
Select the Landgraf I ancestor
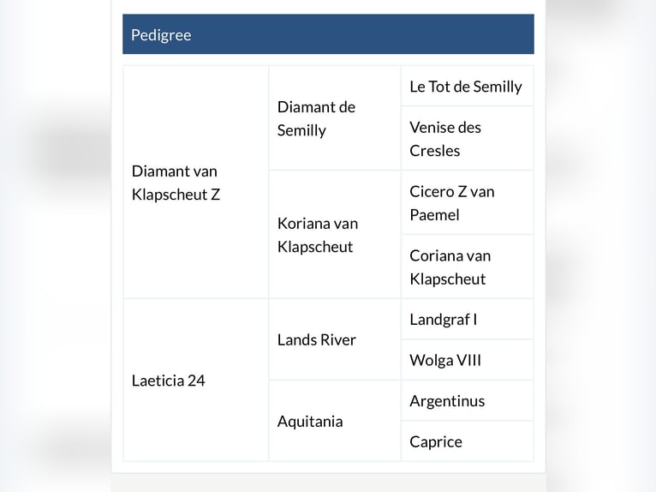(444, 320)
